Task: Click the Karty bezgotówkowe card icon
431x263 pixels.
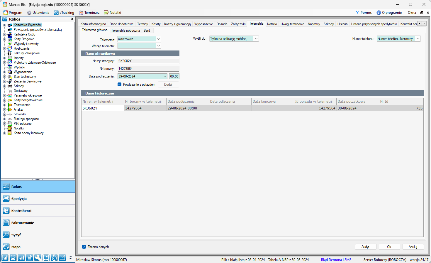Action: tap(10, 100)
